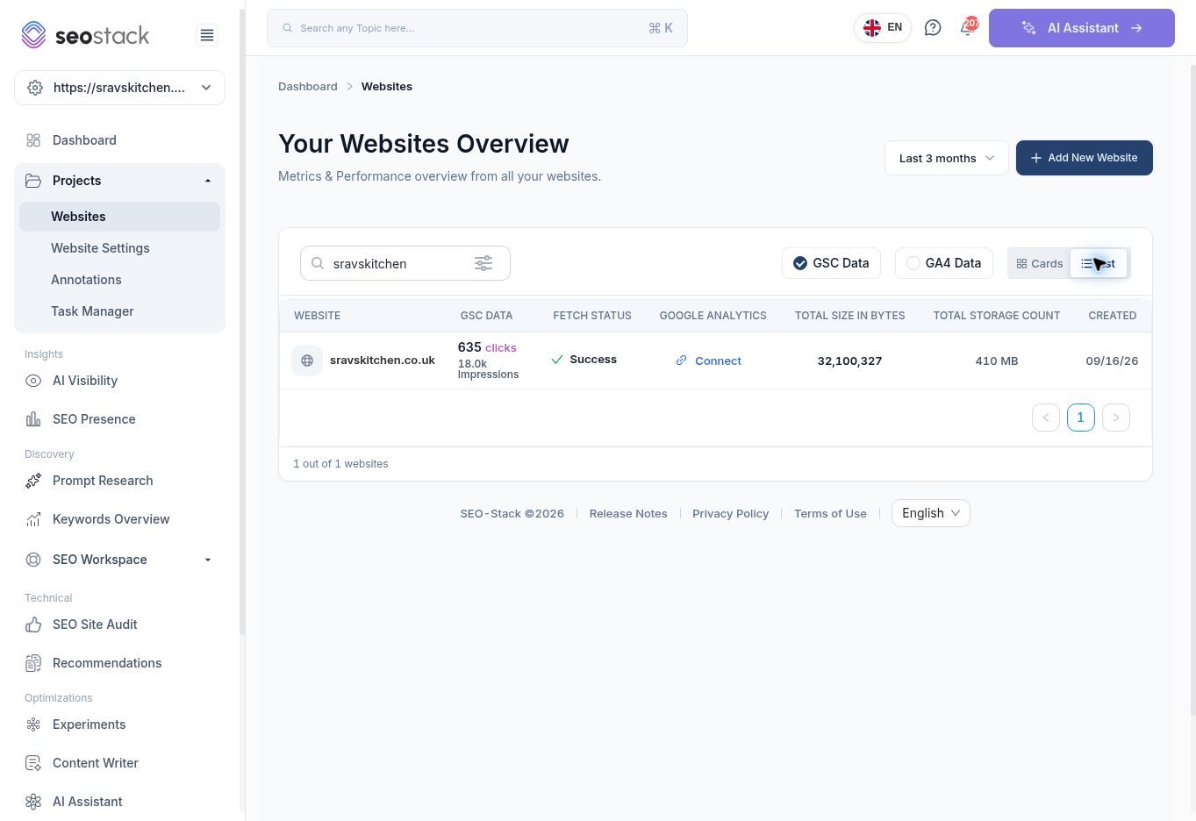Click the 32,100,327 bytes value

point(849,361)
